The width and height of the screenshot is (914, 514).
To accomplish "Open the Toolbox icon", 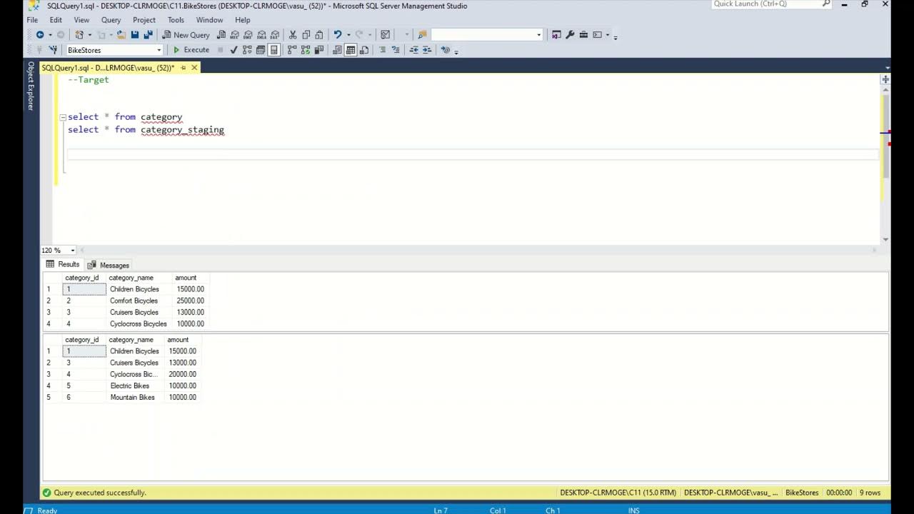I will (583, 34).
